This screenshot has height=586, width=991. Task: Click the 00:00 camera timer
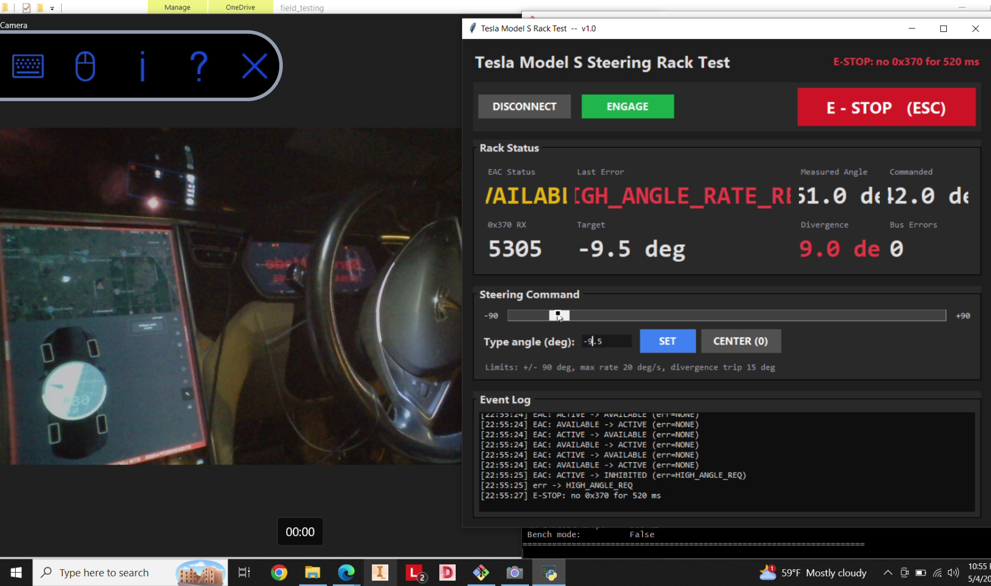click(x=300, y=532)
